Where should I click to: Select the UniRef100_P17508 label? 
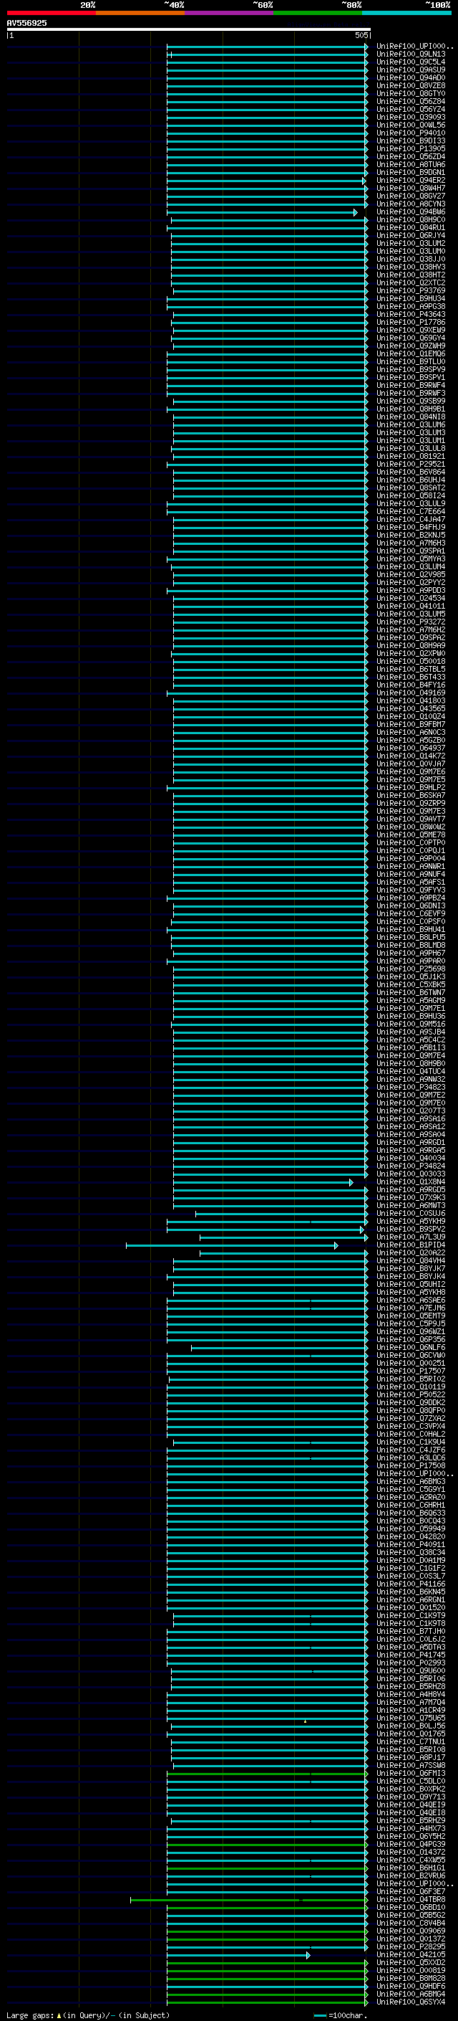pos(410,1465)
